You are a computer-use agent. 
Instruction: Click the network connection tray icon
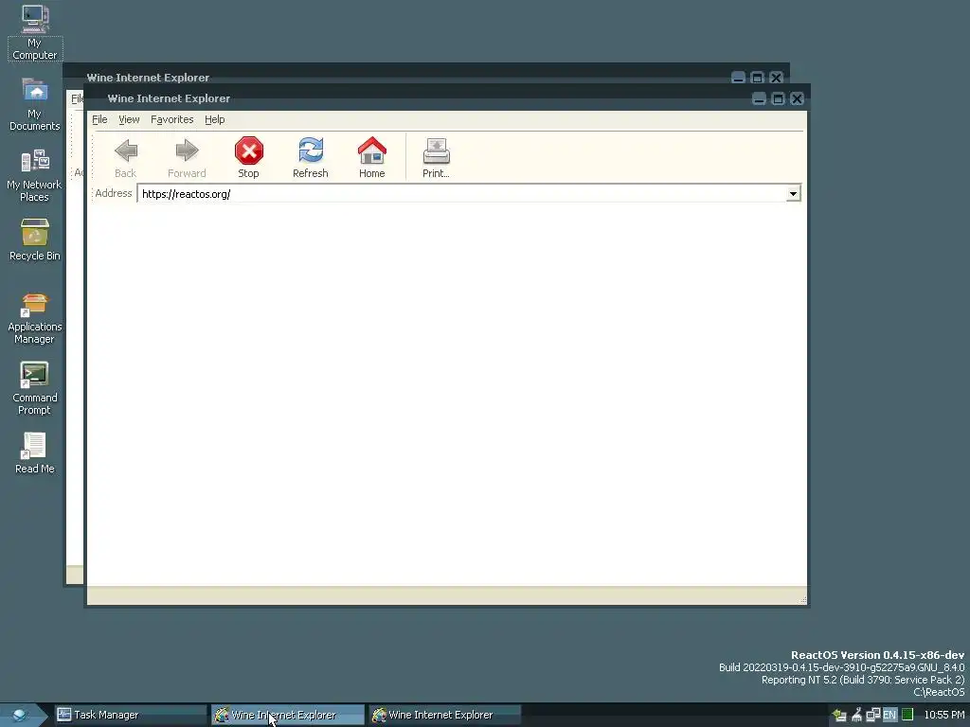tap(872, 716)
